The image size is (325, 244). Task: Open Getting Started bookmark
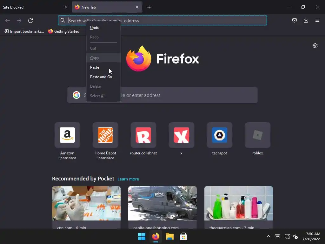(x=63, y=31)
